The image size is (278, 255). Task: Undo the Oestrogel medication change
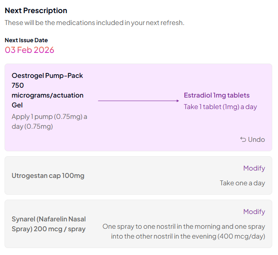(253, 139)
